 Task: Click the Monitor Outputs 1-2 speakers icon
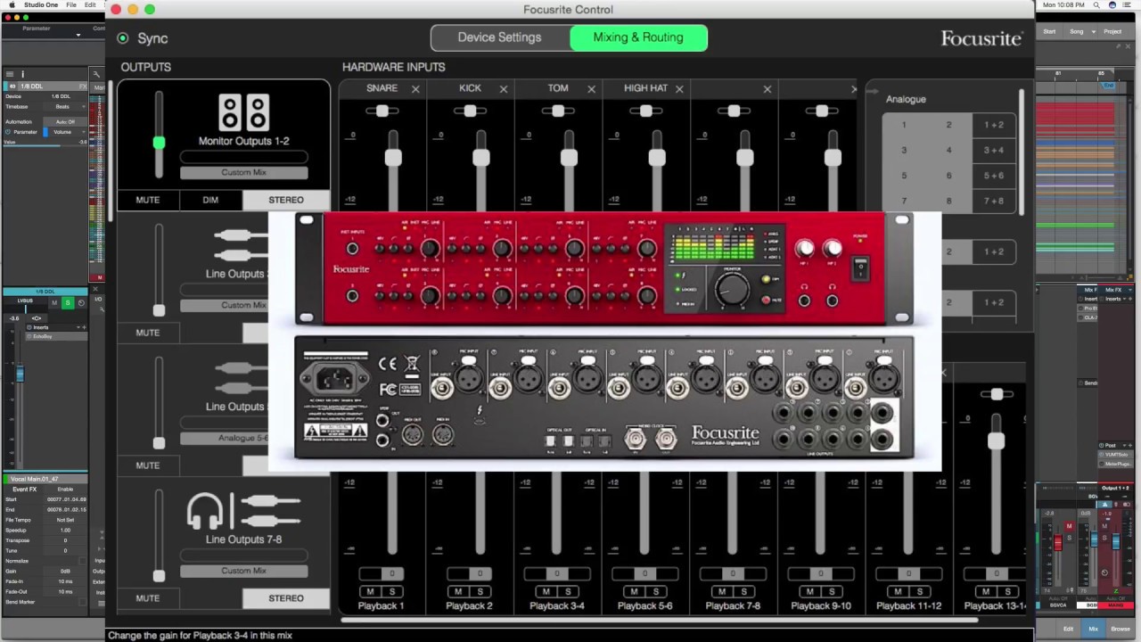pos(243,113)
